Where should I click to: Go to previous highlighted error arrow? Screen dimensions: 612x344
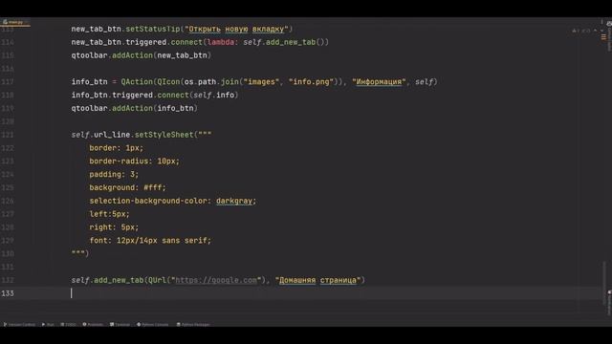(x=595, y=31)
